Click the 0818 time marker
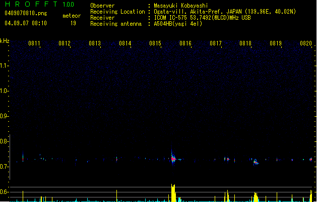Viewport: 317px width, 202px height. [245, 43]
